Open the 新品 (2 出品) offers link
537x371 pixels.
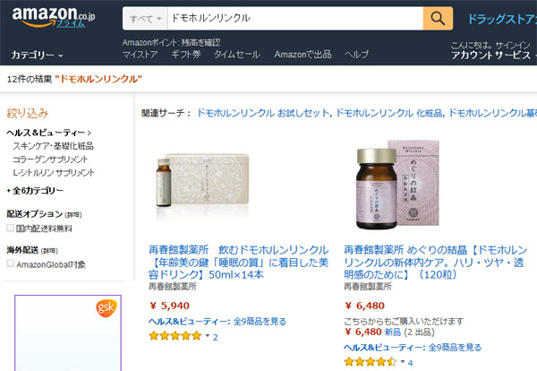409,332
